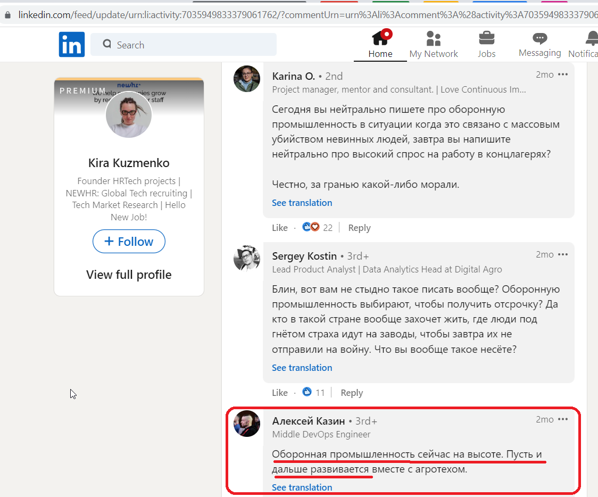Viewport: 598px width, 497px height.
Task: Open options menu on Алексей Казин's comment
Action: pyautogui.click(x=563, y=419)
